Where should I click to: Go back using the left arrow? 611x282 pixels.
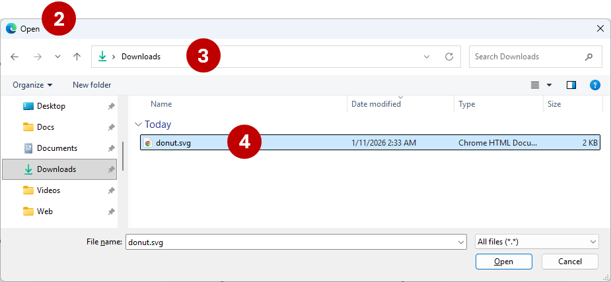pyautogui.click(x=15, y=57)
